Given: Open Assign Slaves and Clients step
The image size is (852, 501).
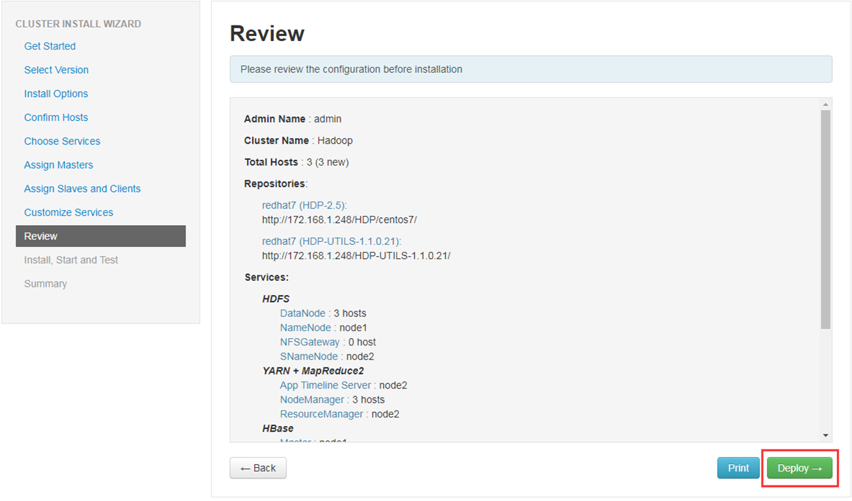Looking at the screenshot, I should pos(82,189).
